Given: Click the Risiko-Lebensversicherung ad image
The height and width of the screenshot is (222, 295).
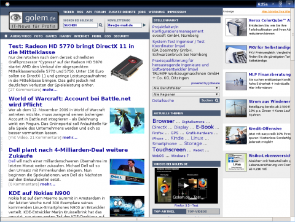Looking at the screenshot, I should tap(236, 162).
